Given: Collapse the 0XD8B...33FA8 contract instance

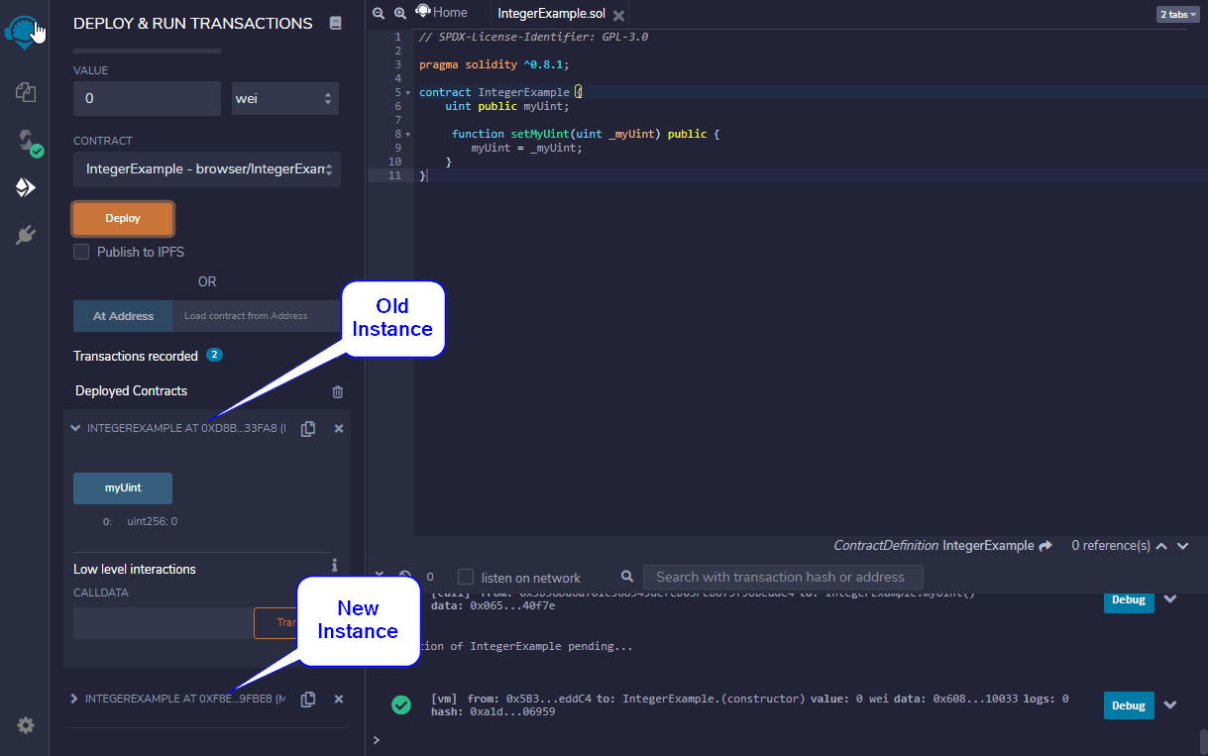Looking at the screenshot, I should (75, 428).
